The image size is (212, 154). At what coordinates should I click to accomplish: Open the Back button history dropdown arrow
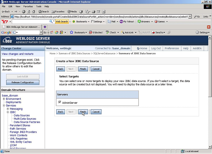click(12, 12)
